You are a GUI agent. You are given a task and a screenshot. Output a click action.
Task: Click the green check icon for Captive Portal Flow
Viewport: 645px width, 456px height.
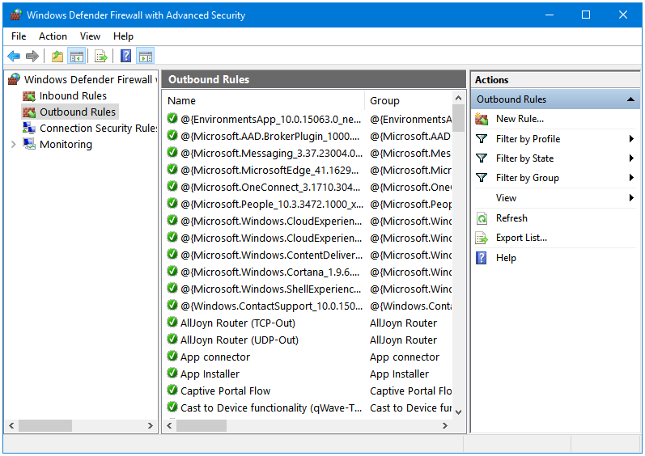[172, 391]
